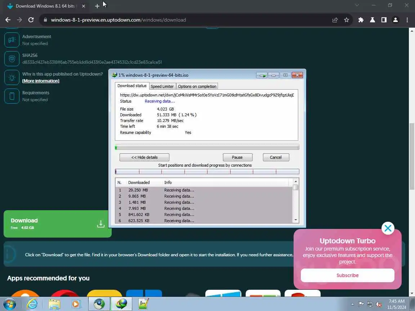Click the Requirements phone icon

(12, 96)
